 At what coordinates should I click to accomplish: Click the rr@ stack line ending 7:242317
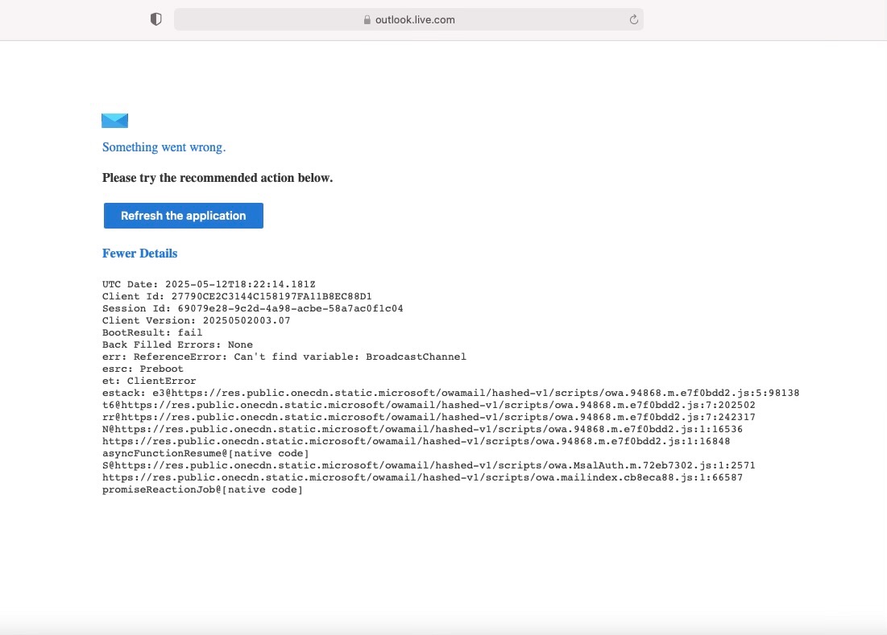(x=429, y=417)
